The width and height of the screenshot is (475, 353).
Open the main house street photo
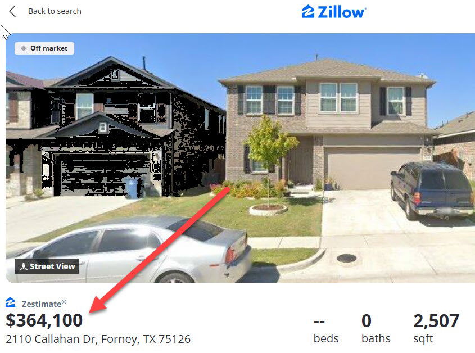(240, 158)
